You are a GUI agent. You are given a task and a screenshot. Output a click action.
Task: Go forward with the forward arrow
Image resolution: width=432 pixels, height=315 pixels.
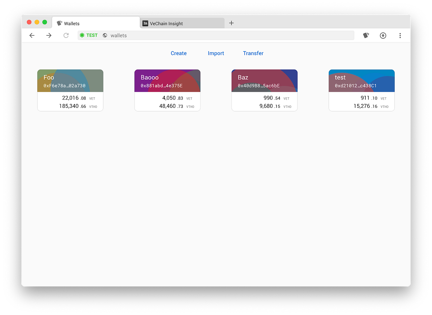point(48,35)
